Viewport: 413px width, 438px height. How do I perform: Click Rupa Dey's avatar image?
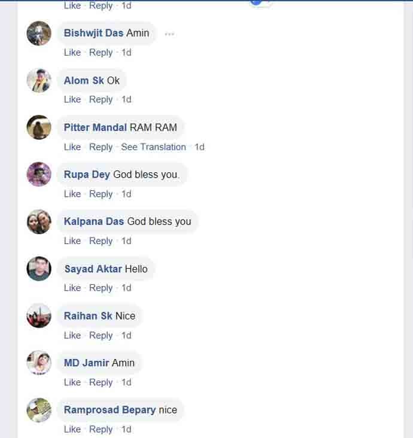[39, 175]
